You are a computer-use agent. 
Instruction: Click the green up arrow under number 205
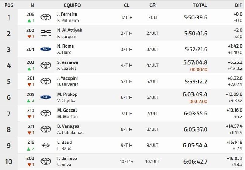click(x=29, y=101)
